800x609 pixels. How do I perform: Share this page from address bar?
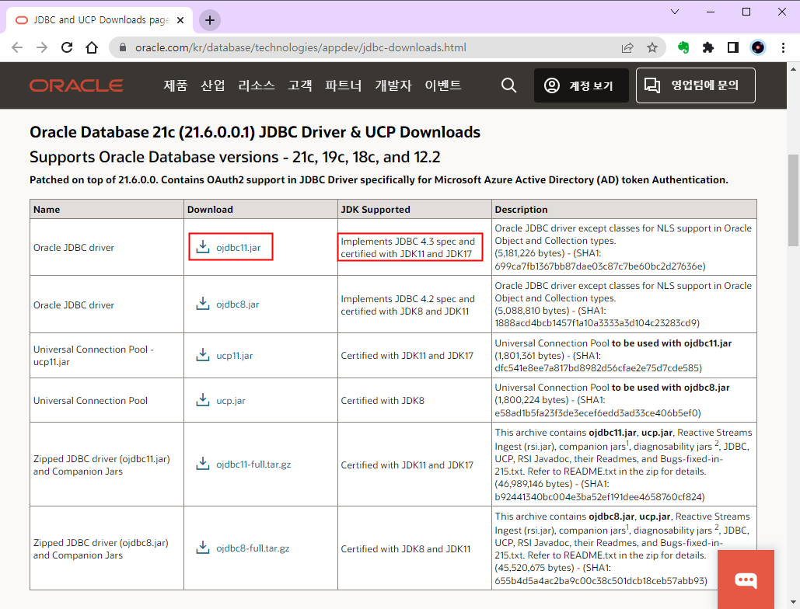point(627,47)
